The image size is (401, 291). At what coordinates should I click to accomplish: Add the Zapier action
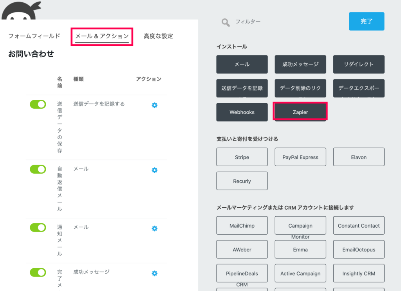[x=300, y=111]
